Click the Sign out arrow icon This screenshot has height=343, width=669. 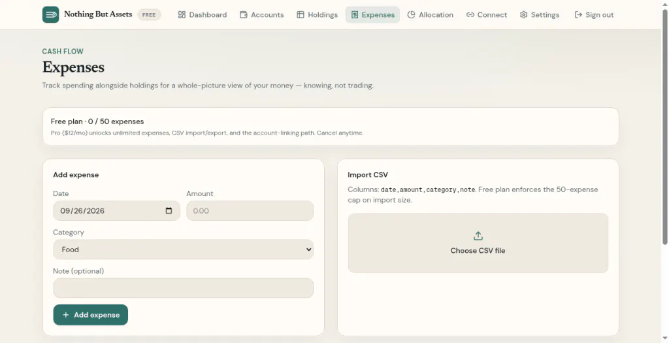pos(578,14)
